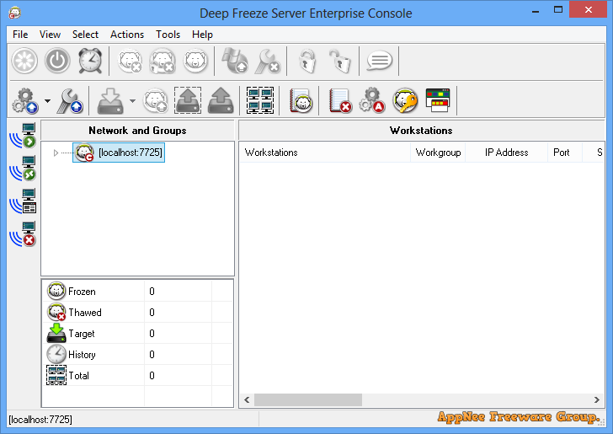Select the [localhost:7725] tree item

(x=119, y=153)
